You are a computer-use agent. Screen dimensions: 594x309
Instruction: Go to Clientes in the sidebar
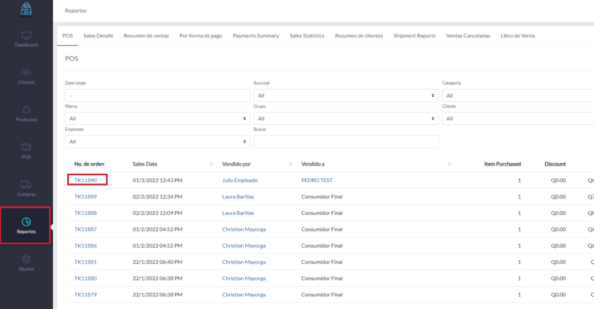[26, 73]
